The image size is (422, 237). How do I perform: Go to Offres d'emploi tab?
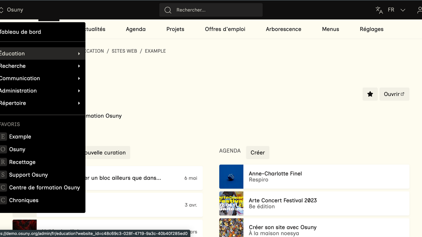pyautogui.click(x=225, y=29)
